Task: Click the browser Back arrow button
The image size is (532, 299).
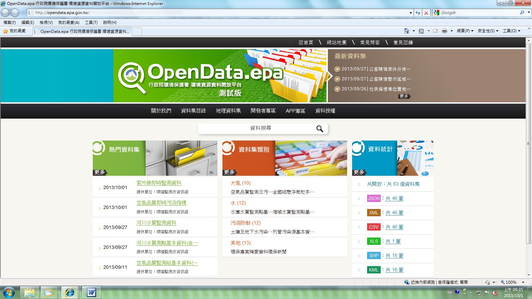Action: [5, 13]
